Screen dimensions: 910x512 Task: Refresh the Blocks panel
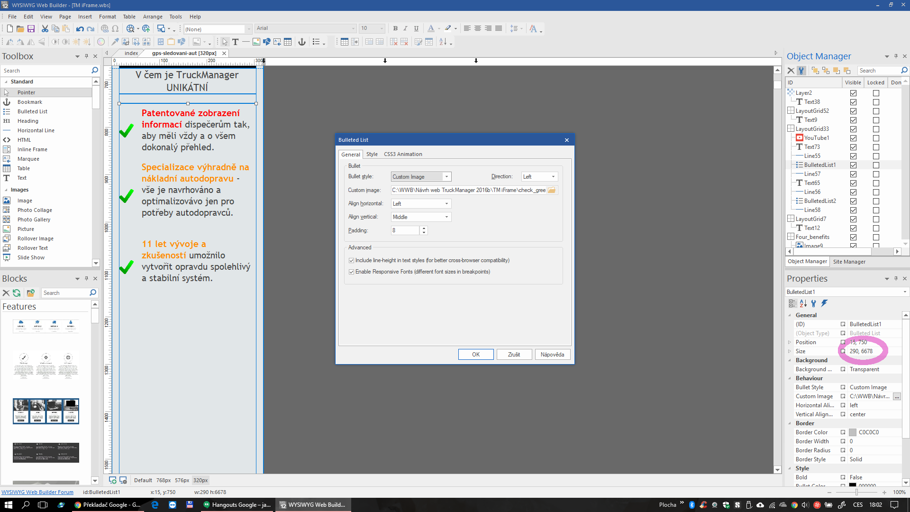click(17, 293)
